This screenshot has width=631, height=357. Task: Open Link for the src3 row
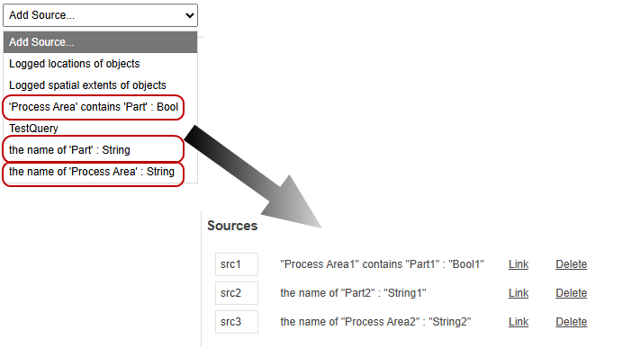click(x=518, y=322)
